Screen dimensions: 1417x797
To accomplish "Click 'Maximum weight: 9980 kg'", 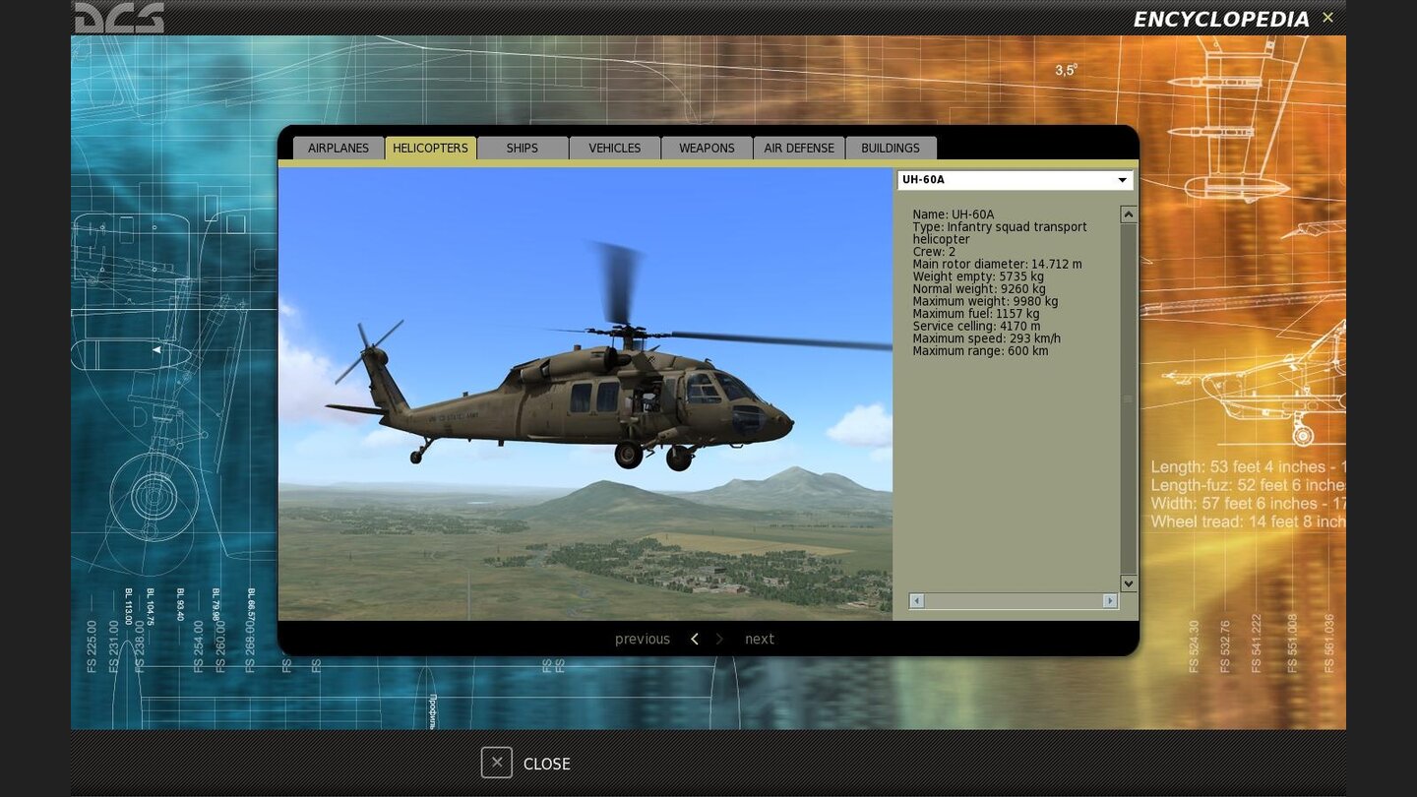I will point(985,301).
